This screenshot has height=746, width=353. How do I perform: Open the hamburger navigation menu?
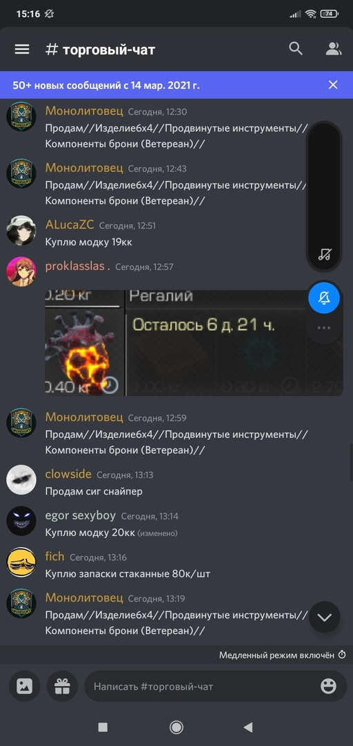pos(22,49)
